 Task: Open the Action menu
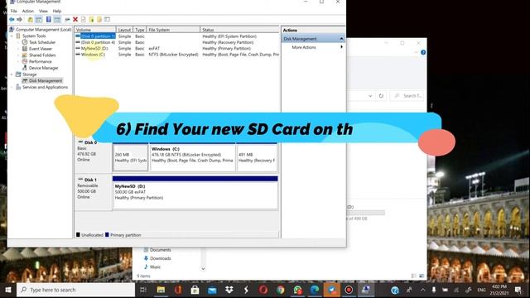pos(28,11)
